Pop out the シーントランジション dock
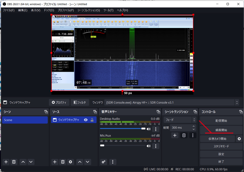Viewport: 244px width, 172px height. pyautogui.click(x=195, y=112)
